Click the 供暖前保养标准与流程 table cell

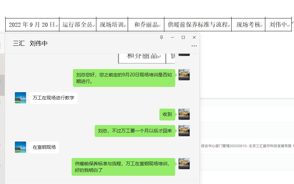tap(198, 25)
